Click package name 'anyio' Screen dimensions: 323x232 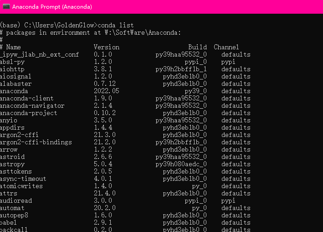click(x=9, y=120)
